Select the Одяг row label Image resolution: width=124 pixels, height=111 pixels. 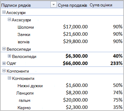12,63
